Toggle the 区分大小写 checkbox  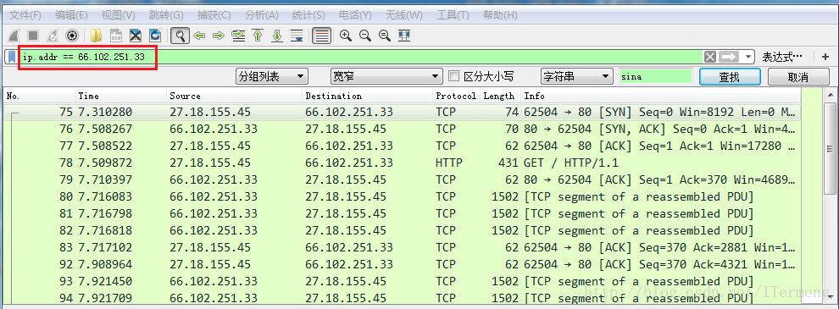(x=453, y=76)
